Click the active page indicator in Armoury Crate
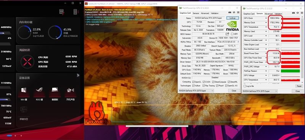This screenshot has height=140, width=305. [9, 135]
